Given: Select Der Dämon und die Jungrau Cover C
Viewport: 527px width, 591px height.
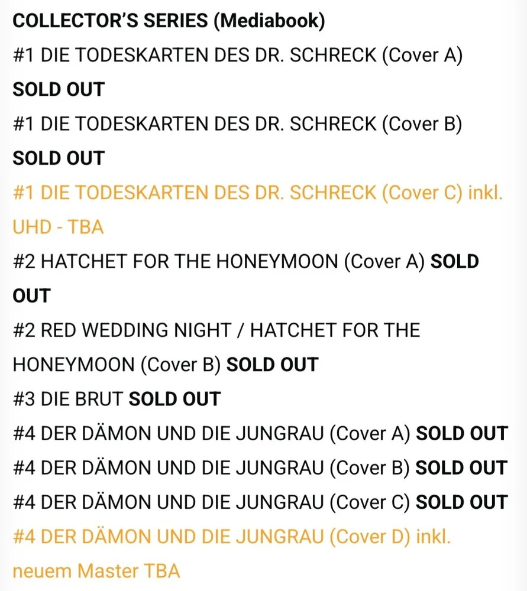Looking at the screenshot, I should (211, 502).
